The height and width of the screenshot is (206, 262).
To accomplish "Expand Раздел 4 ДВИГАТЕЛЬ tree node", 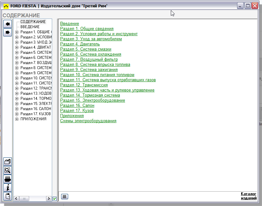I will tap(17, 47).
